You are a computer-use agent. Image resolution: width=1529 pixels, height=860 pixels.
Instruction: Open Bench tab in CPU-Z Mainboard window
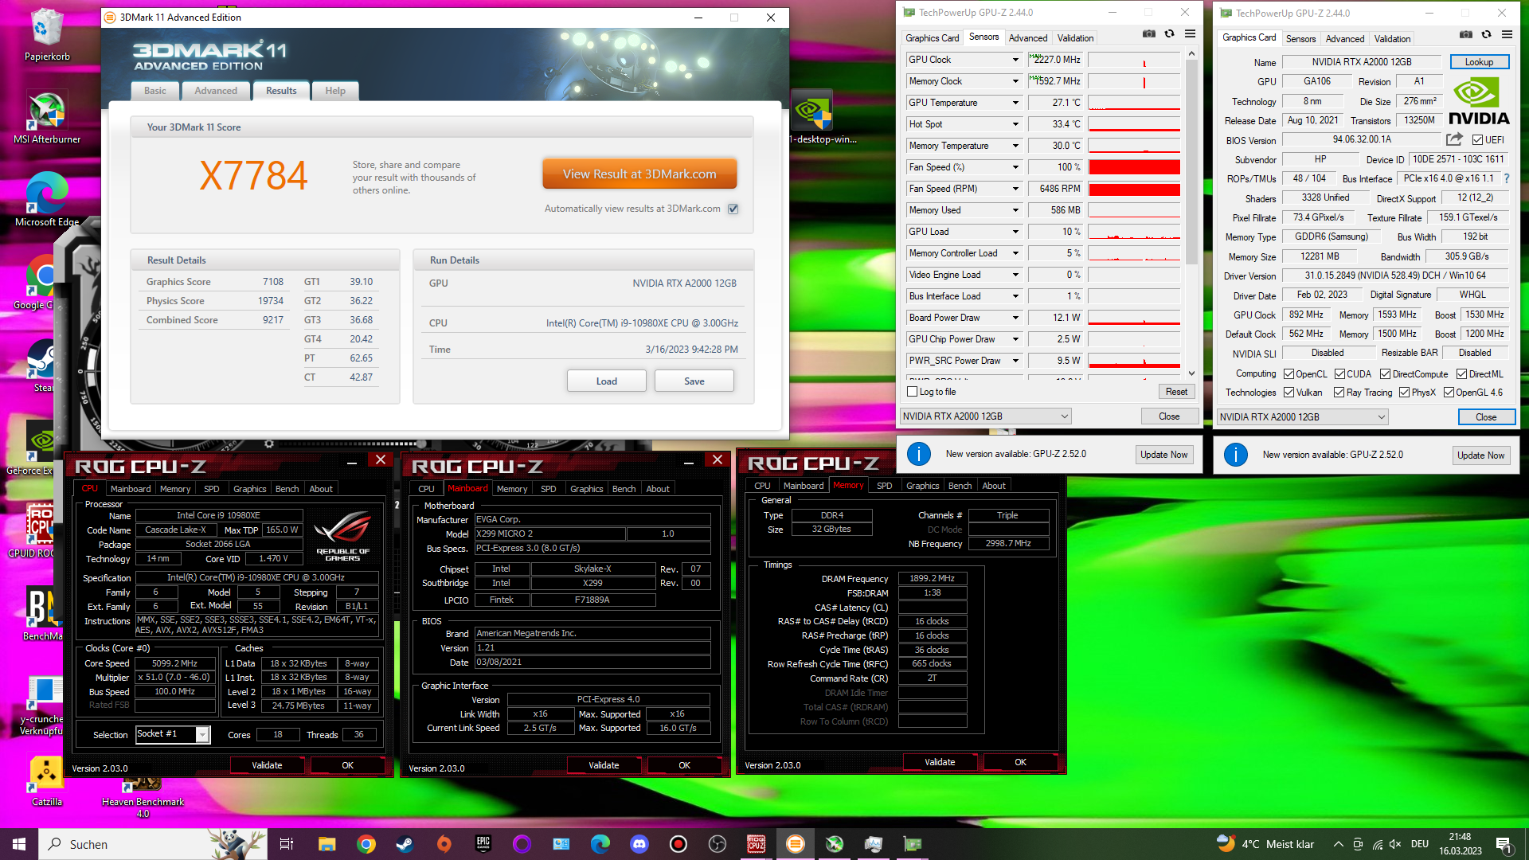point(624,489)
